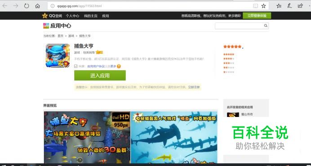
Task: Open the 我的主页 menu item
Action: point(91,16)
